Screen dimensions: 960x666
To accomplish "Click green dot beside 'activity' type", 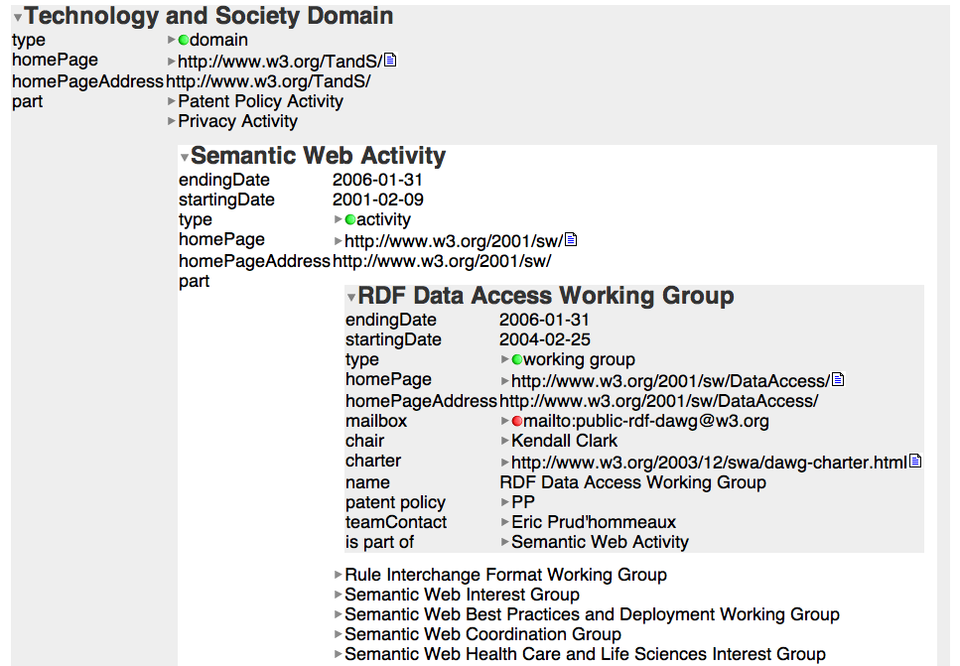I will click(x=350, y=220).
